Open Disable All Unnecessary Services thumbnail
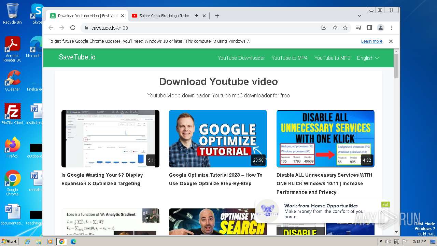437x246 pixels. tap(325, 139)
